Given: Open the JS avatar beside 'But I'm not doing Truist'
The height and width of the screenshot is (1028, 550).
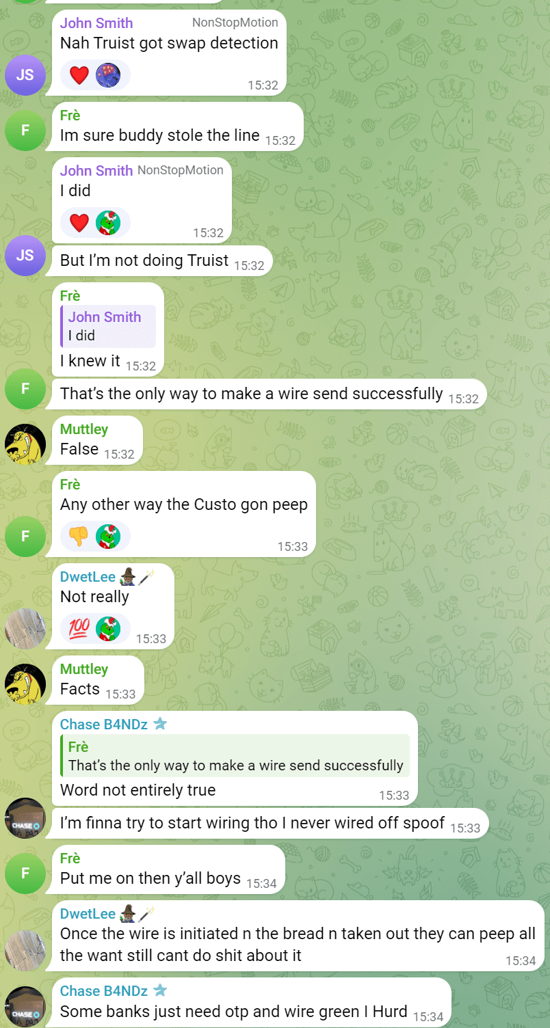Looking at the screenshot, I should pos(25,256).
